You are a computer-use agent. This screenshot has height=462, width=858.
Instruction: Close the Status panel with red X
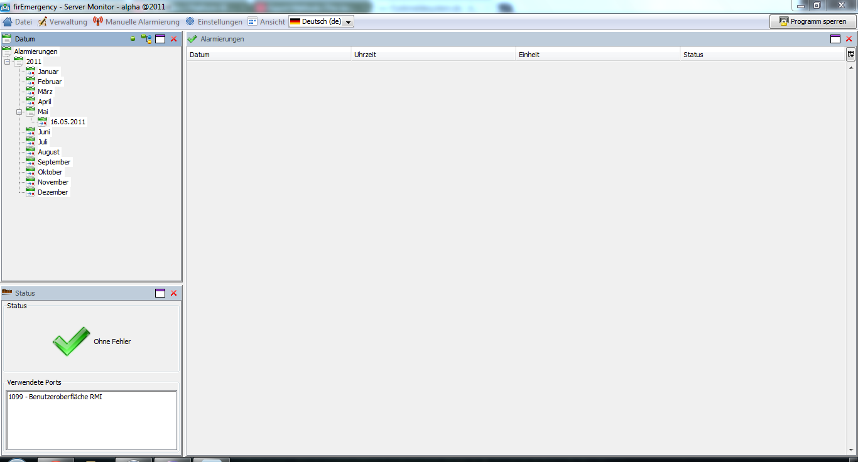click(x=174, y=293)
